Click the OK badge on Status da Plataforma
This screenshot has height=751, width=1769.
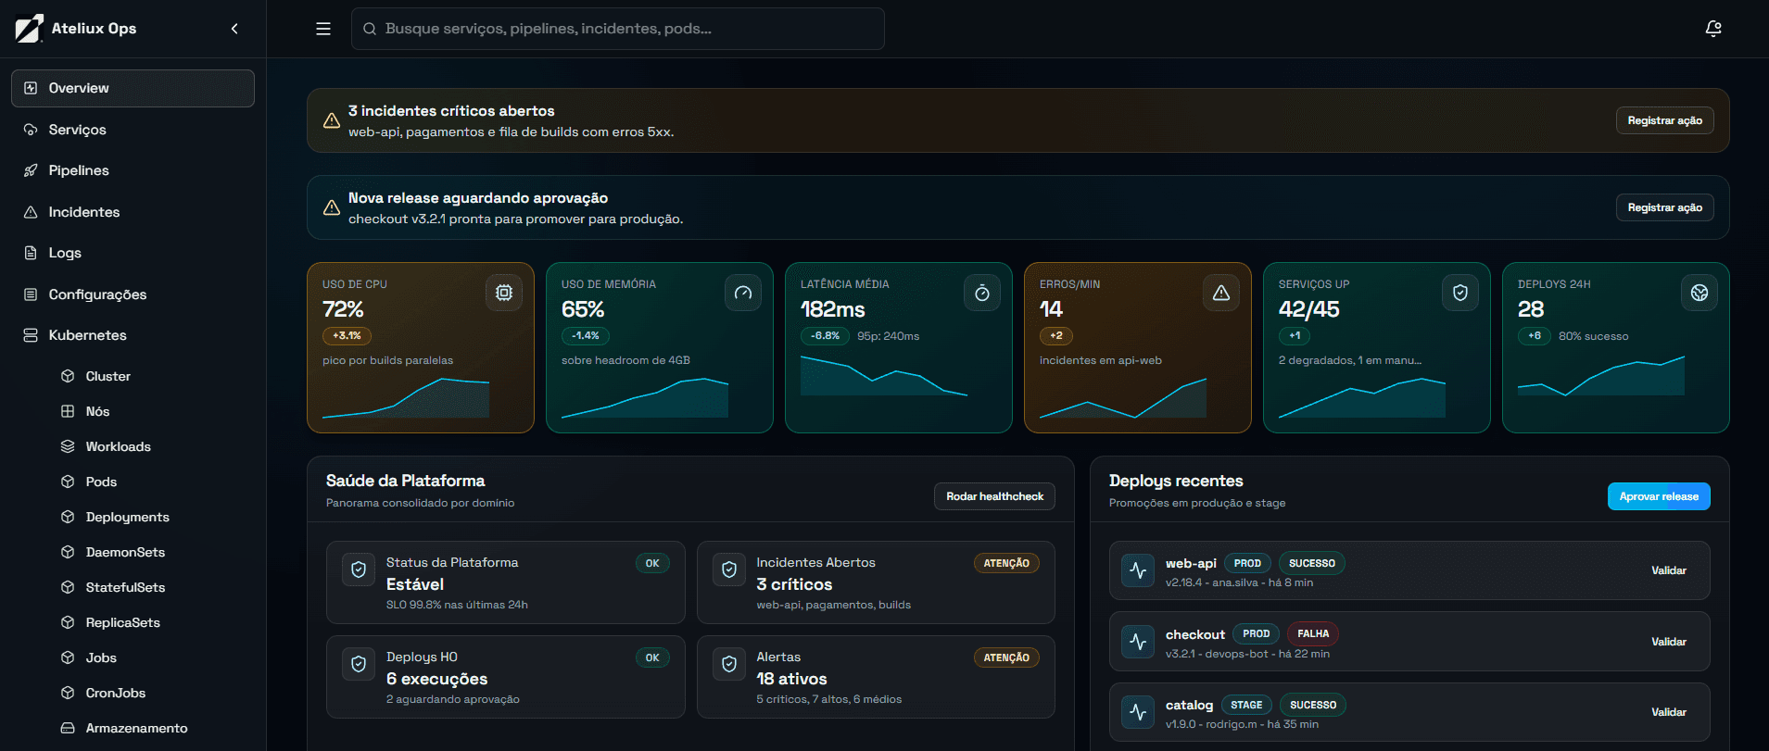tap(652, 563)
